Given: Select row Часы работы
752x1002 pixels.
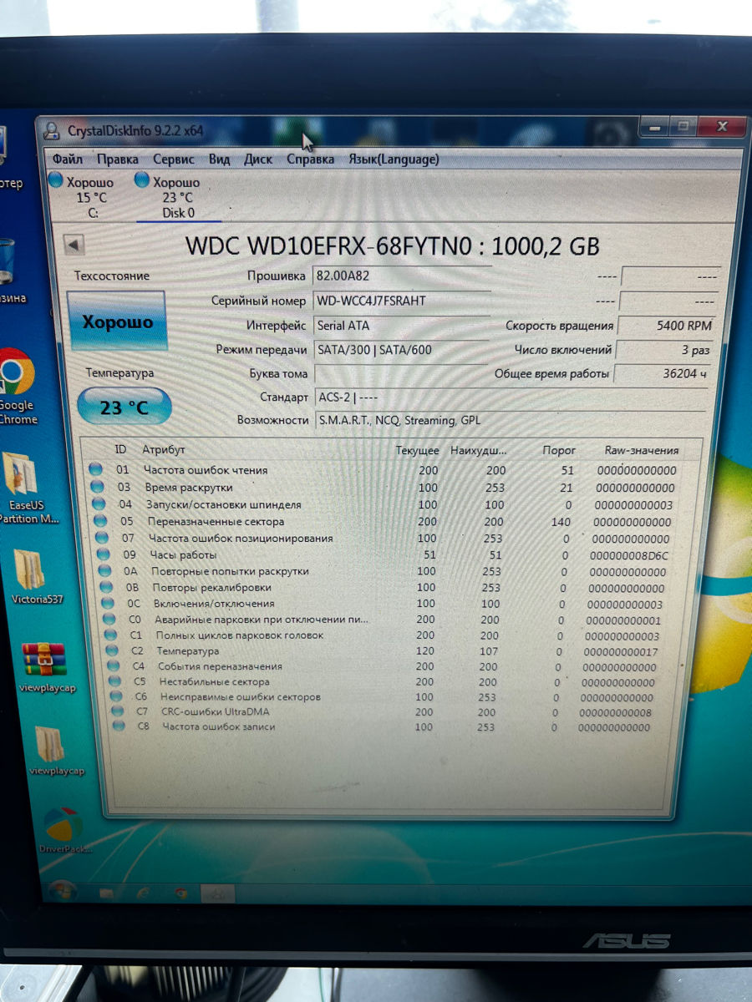Looking at the screenshot, I should point(389,555).
